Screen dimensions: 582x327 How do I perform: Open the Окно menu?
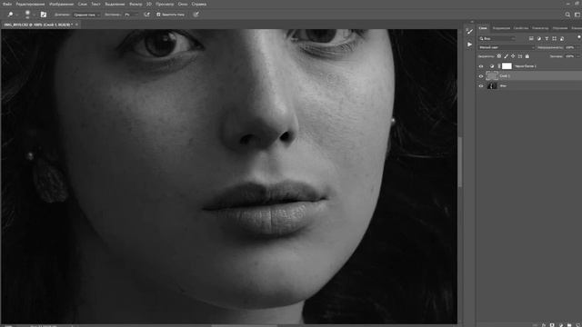(x=183, y=4)
